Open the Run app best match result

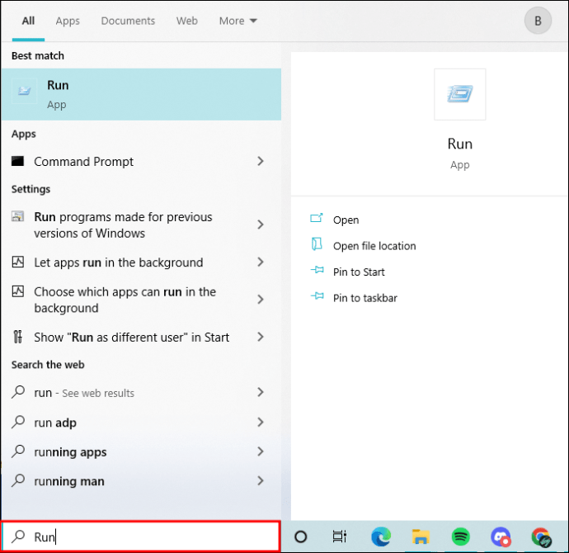point(141,94)
